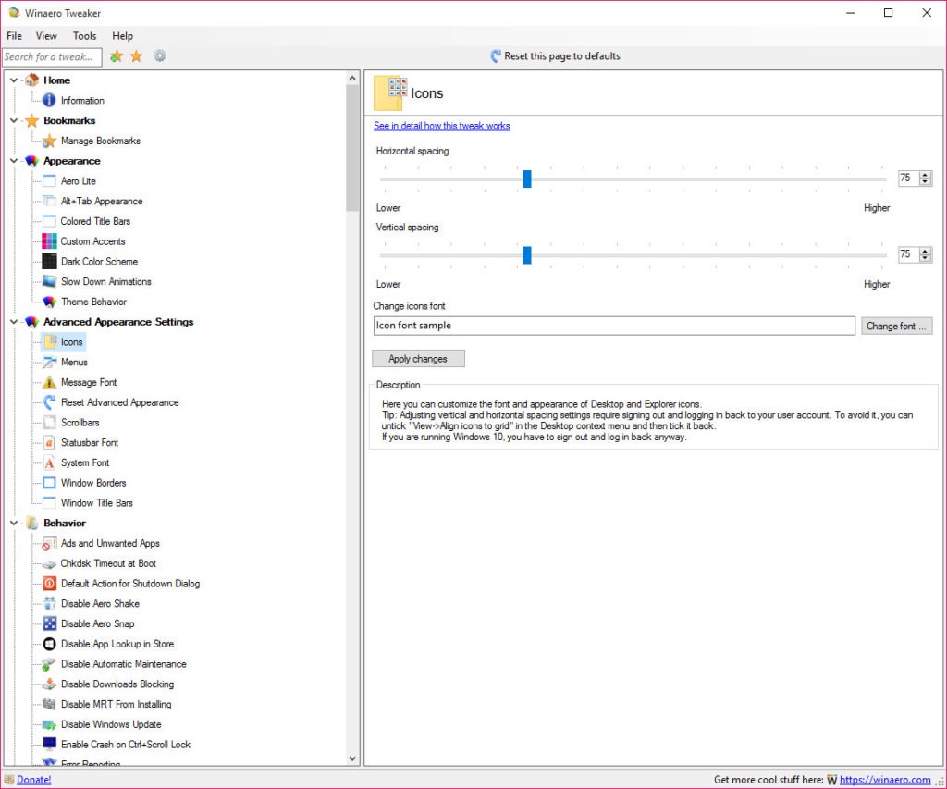Open 'See in detail how this tweak works' link
The width and height of the screenshot is (947, 789).
(441, 126)
